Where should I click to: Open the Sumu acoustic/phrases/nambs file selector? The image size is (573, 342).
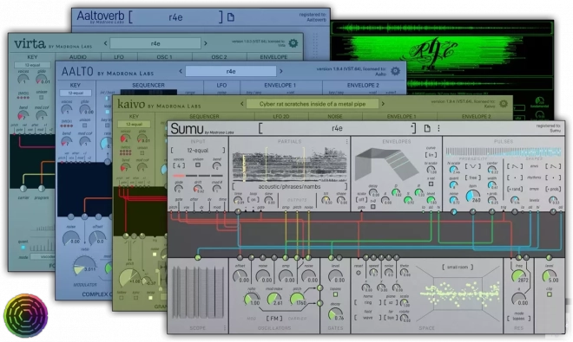tap(289, 187)
